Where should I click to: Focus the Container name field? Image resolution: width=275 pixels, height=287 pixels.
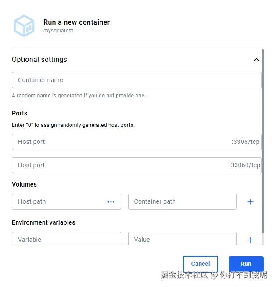tap(136, 80)
